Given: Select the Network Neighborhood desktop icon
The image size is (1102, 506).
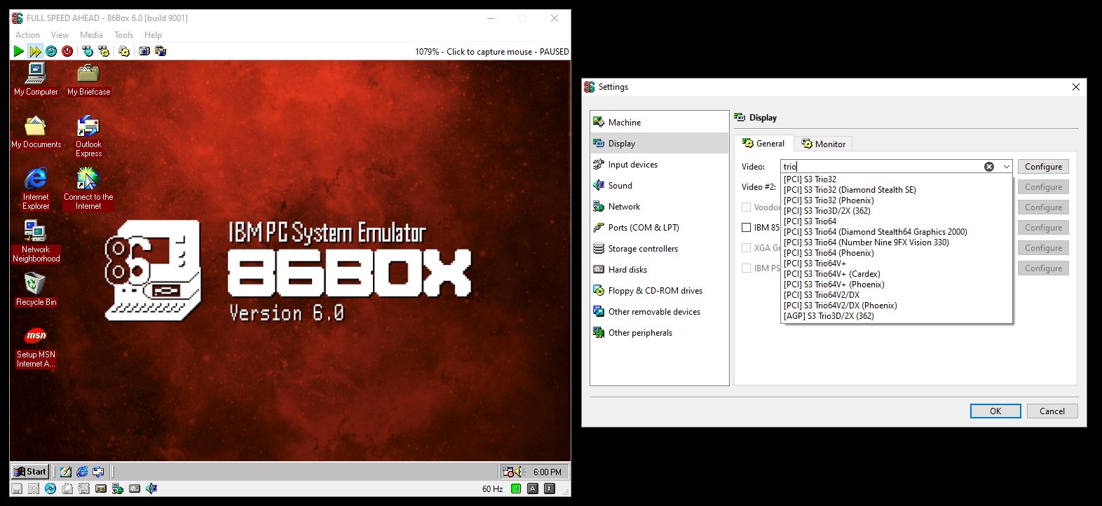Looking at the screenshot, I should [36, 241].
